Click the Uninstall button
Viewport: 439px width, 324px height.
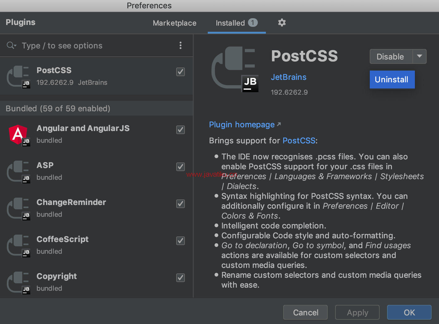392,80
